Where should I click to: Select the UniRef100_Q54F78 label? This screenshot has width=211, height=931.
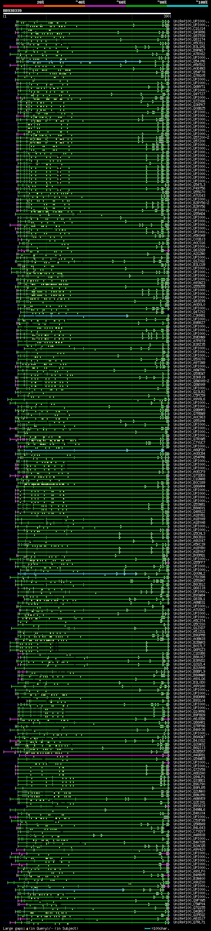tap(189, 72)
